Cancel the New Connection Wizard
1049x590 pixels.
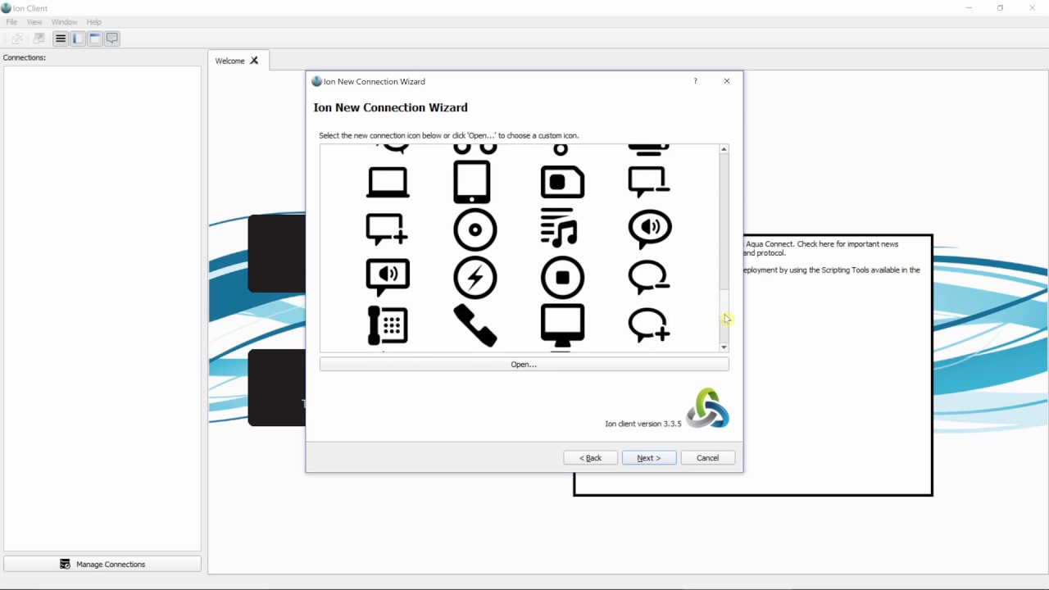[x=708, y=458]
